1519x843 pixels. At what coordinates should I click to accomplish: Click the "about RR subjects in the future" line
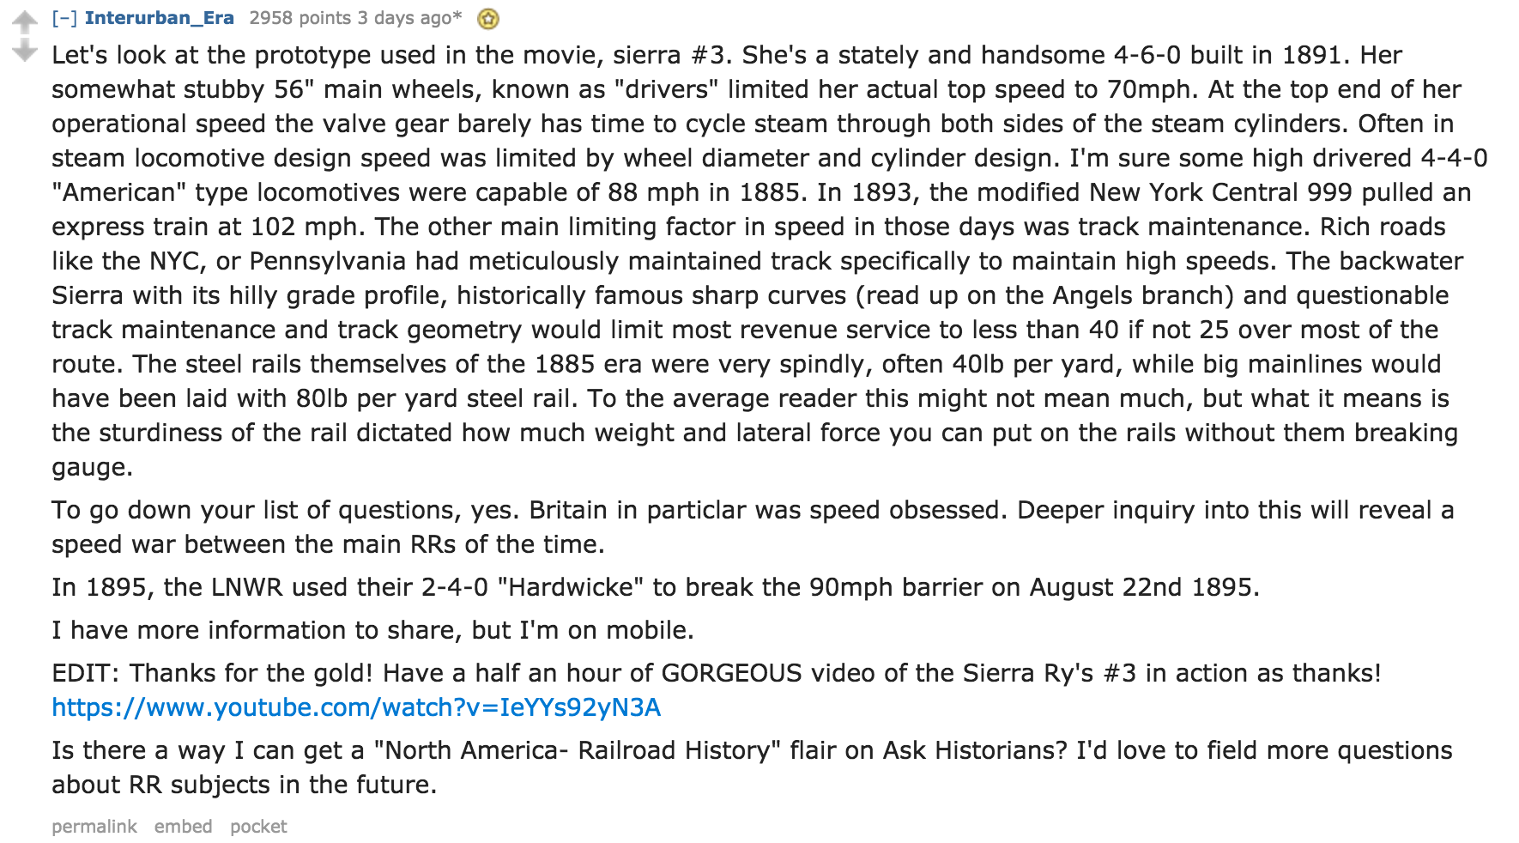tap(244, 785)
